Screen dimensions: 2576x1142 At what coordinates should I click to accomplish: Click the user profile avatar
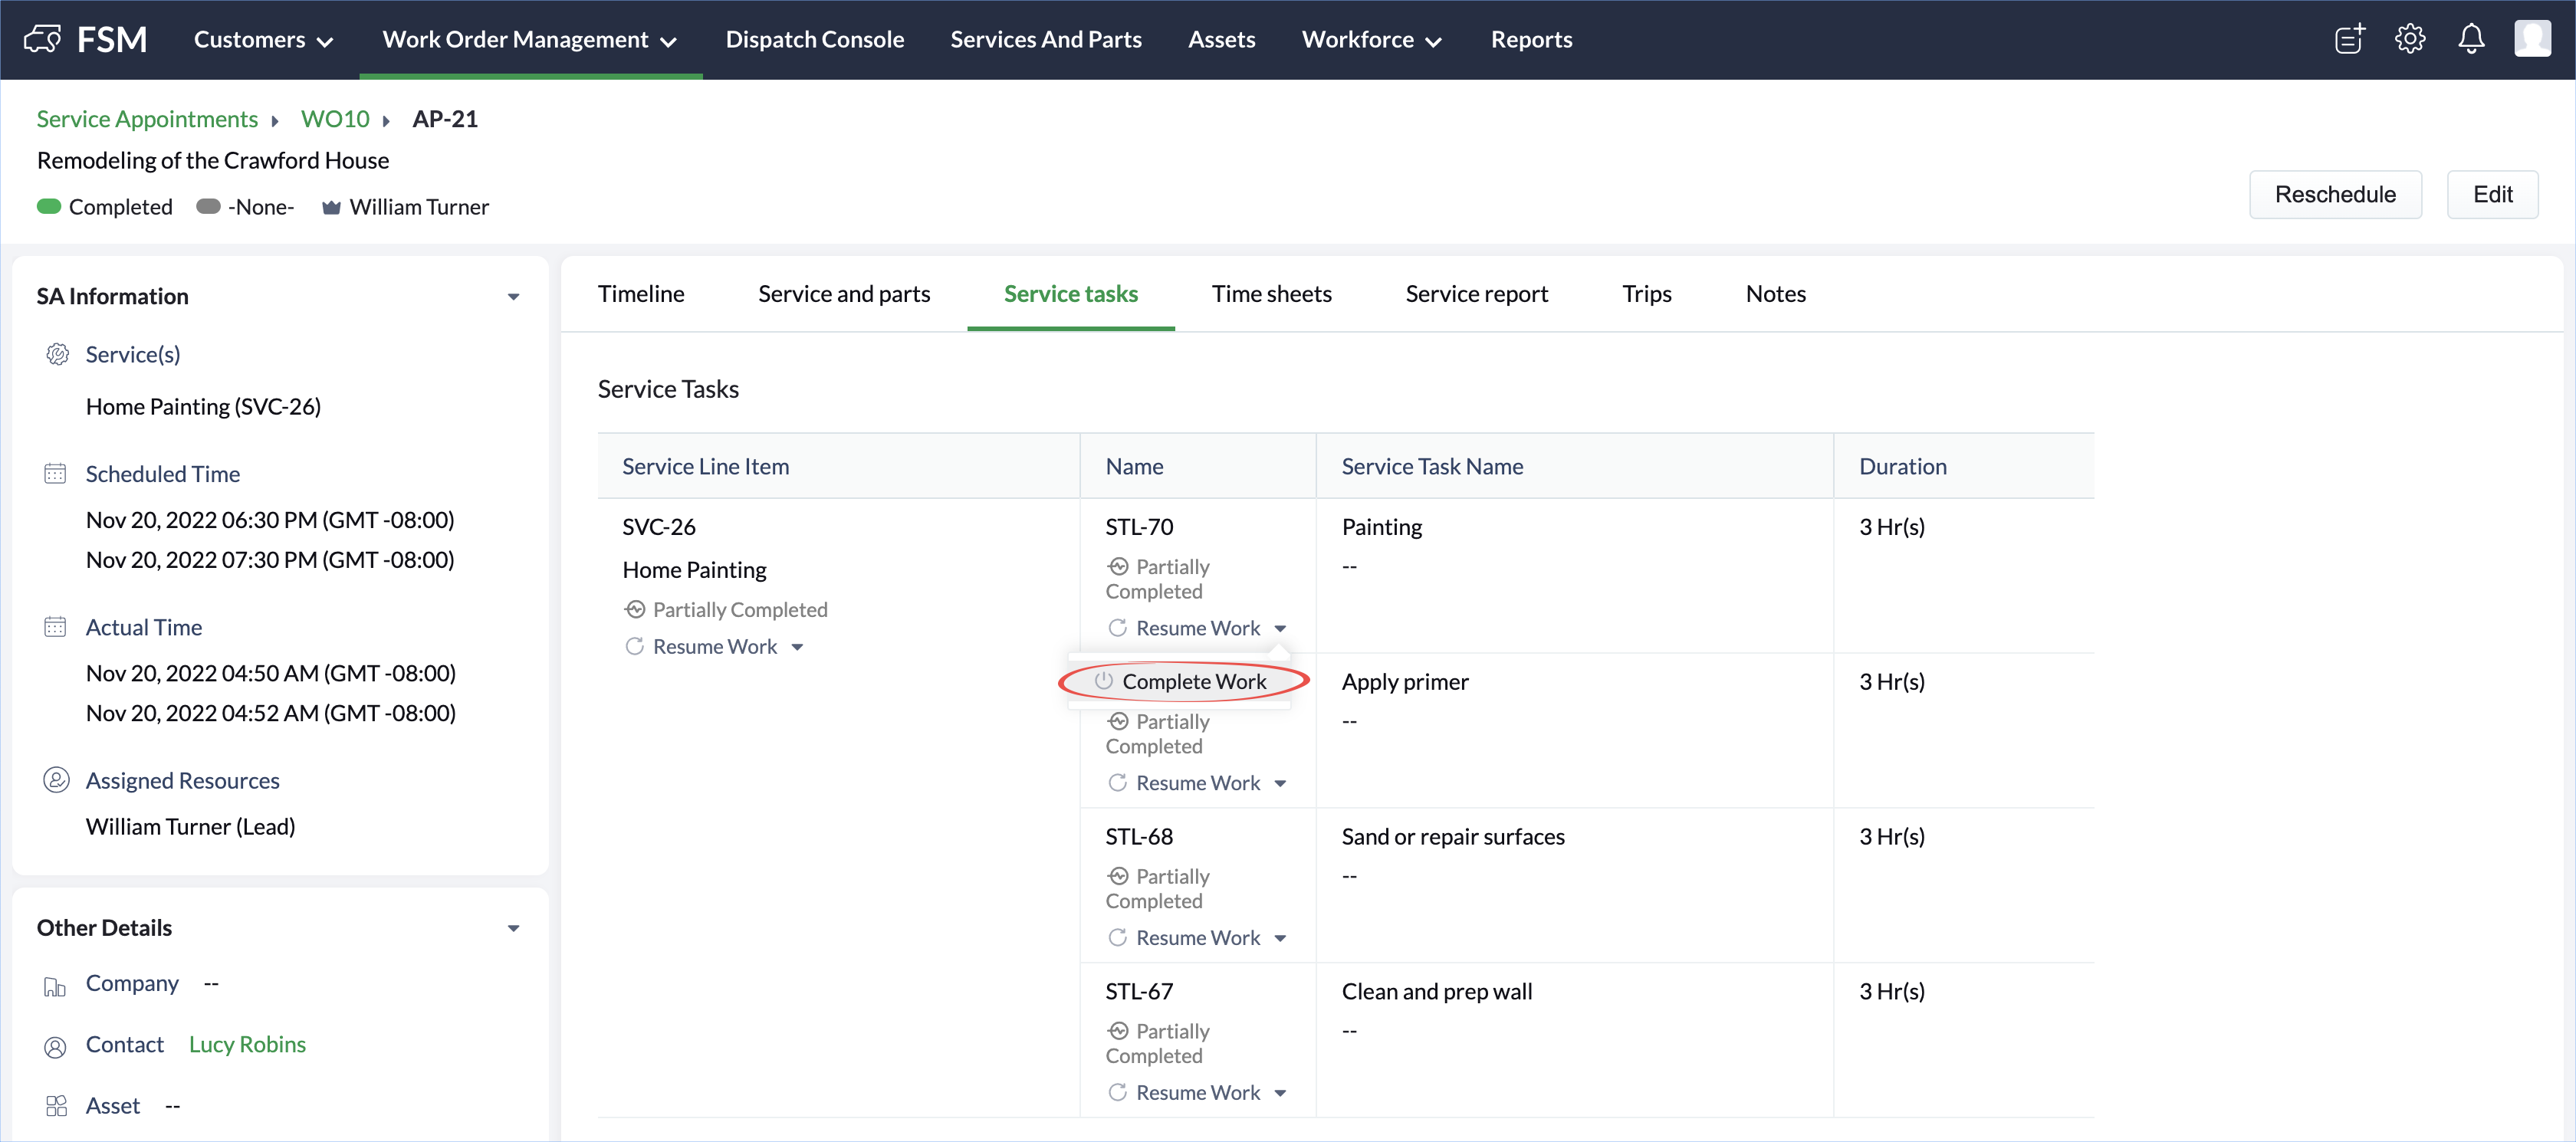click(x=2532, y=39)
